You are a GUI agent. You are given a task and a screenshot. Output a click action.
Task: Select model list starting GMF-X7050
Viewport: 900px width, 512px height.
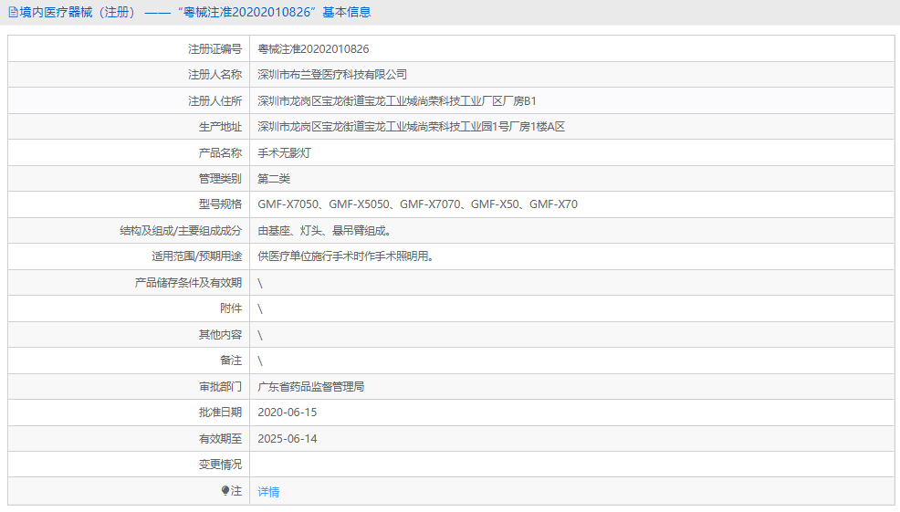(417, 204)
